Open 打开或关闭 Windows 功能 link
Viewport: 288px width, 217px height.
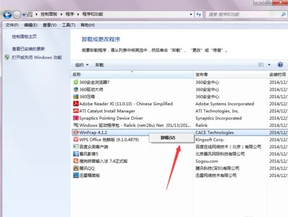[x=37, y=58]
